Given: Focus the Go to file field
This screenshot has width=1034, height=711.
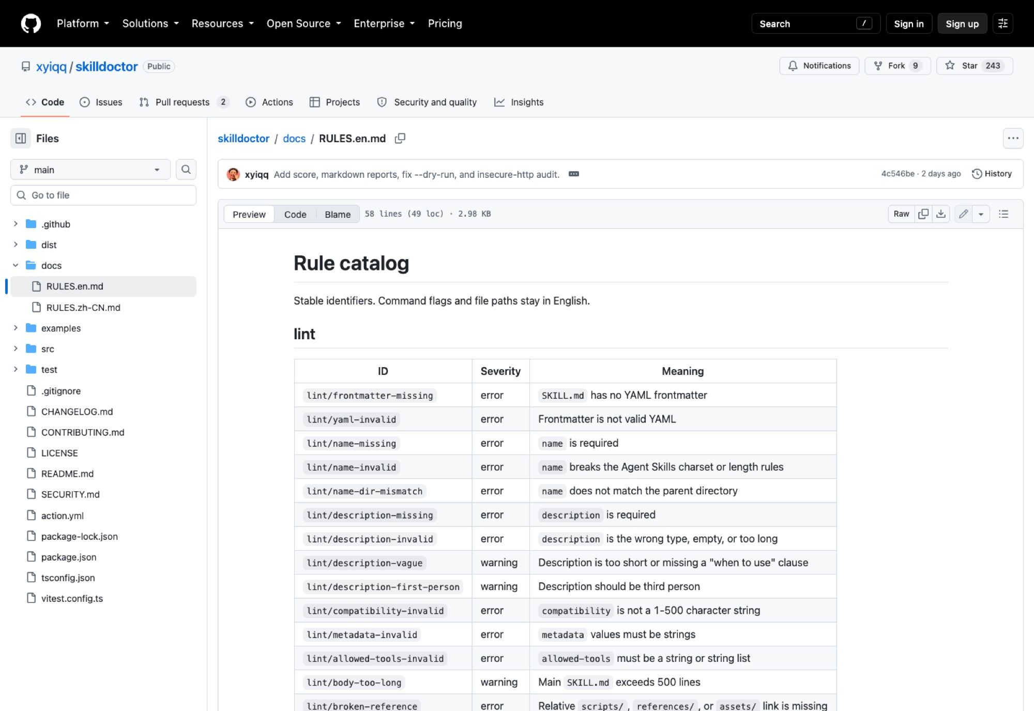Looking at the screenshot, I should [x=103, y=195].
